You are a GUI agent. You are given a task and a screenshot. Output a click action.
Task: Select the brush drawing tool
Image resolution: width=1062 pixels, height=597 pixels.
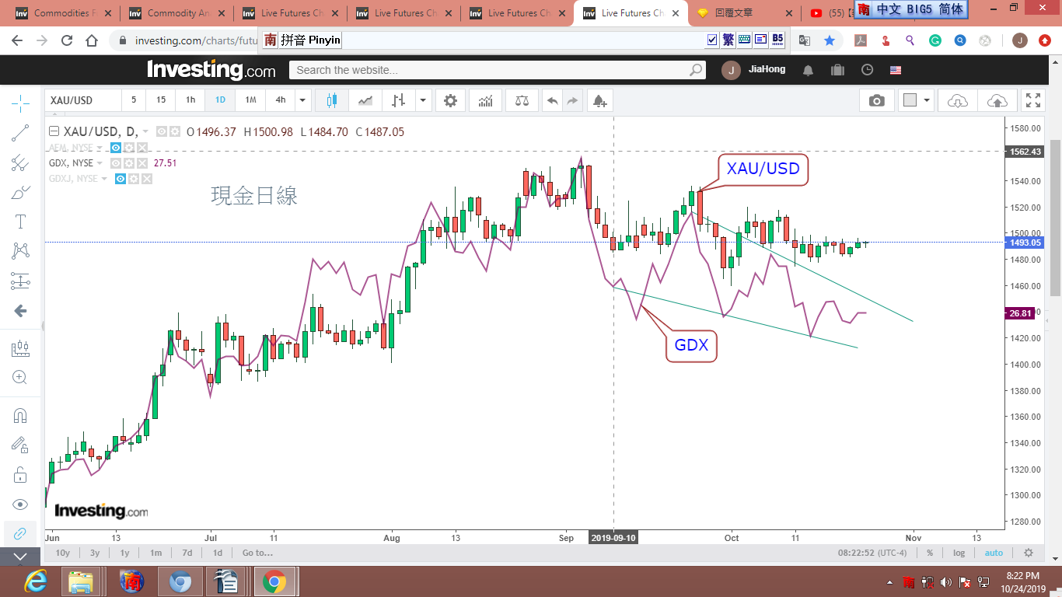20,192
